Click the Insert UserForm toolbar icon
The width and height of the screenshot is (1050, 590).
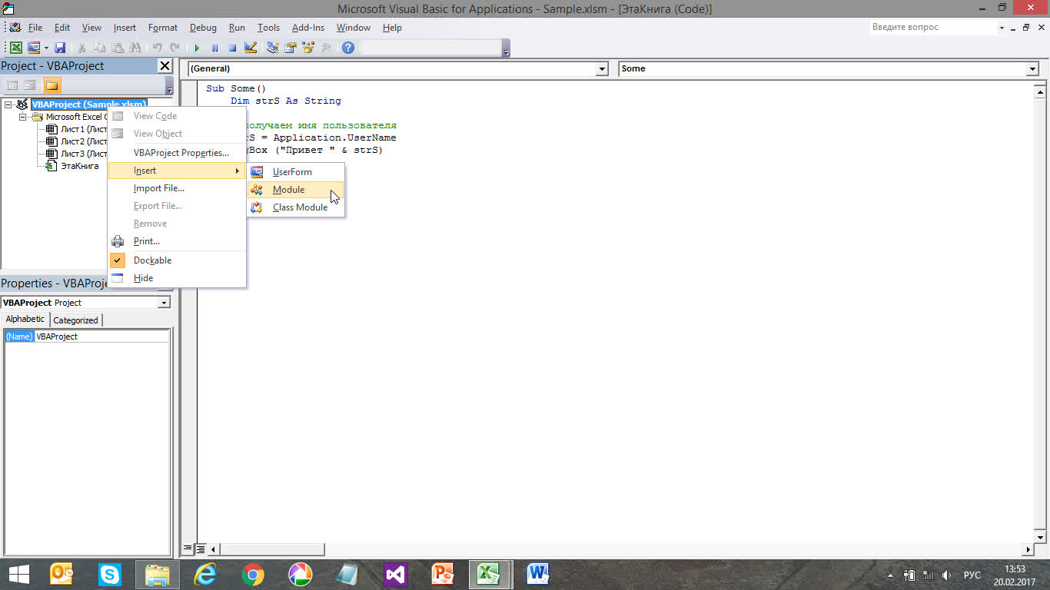click(x=34, y=48)
